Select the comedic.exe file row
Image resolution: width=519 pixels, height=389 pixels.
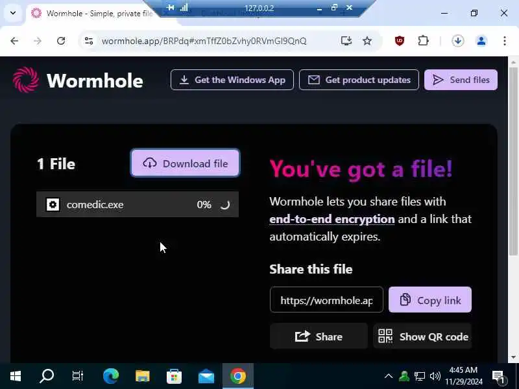(x=138, y=204)
